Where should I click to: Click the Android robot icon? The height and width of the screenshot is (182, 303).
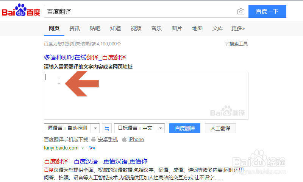click(x=94, y=140)
